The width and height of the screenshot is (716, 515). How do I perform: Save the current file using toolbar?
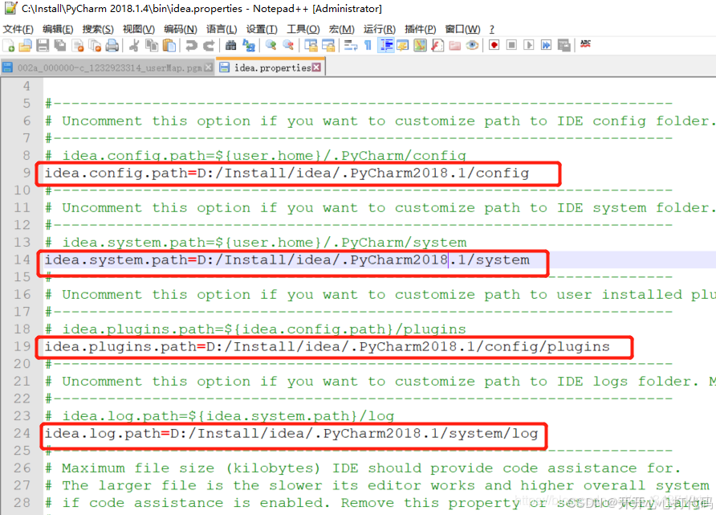point(43,45)
